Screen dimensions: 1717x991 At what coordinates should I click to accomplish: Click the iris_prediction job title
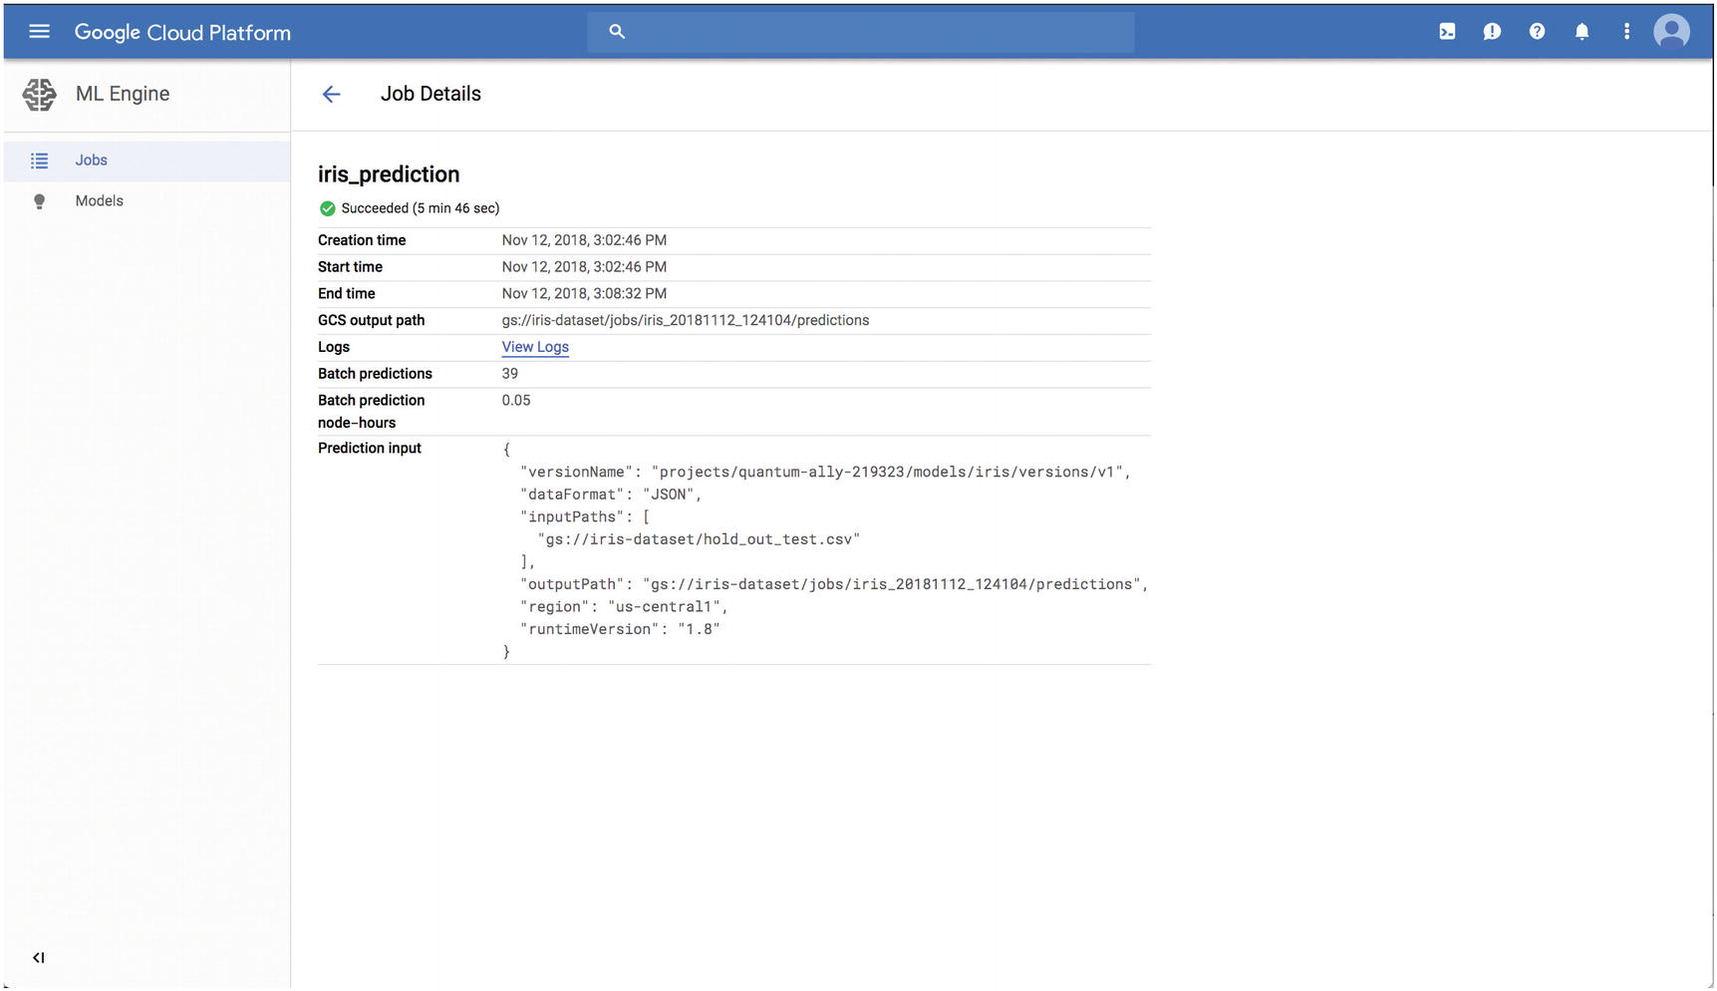pos(389,174)
